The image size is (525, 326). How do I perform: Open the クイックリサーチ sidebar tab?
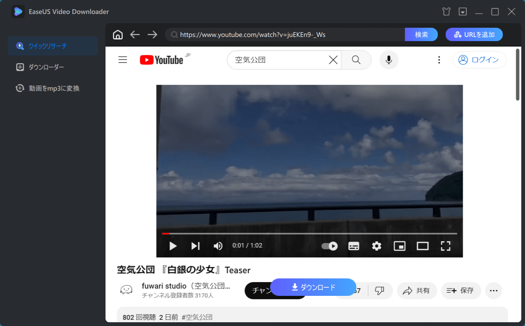(53, 46)
